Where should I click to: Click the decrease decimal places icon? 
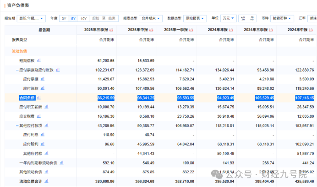(251, 18)
